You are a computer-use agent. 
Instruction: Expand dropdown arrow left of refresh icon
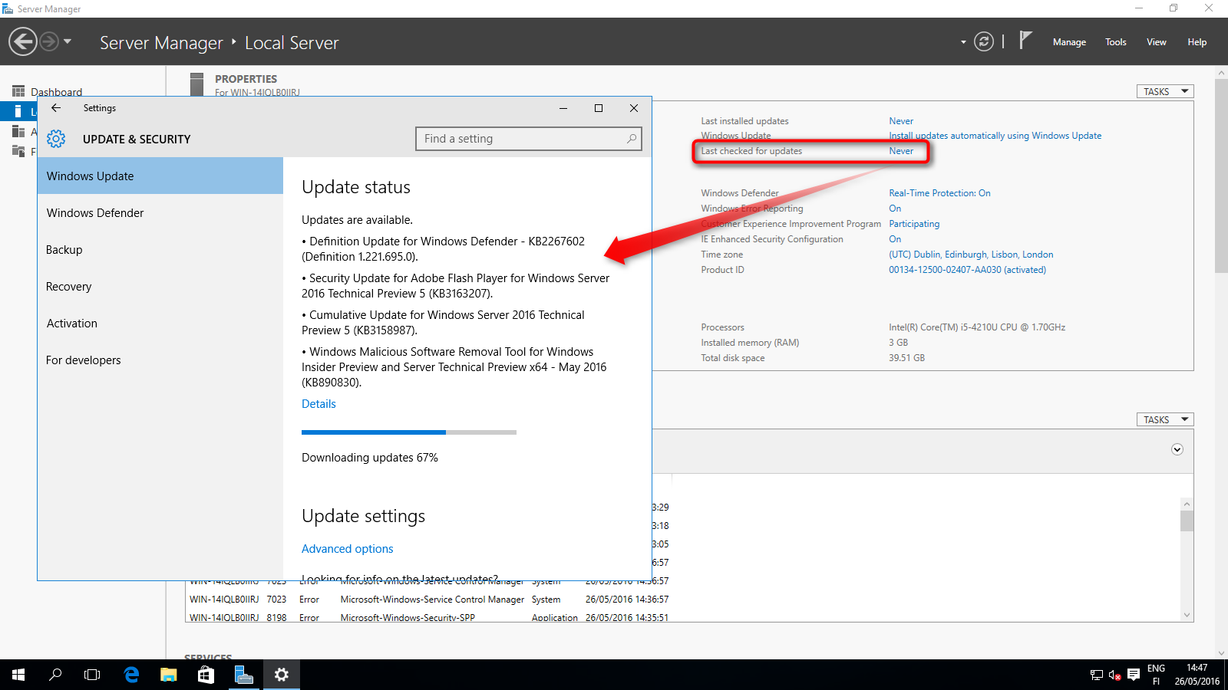pos(963,42)
